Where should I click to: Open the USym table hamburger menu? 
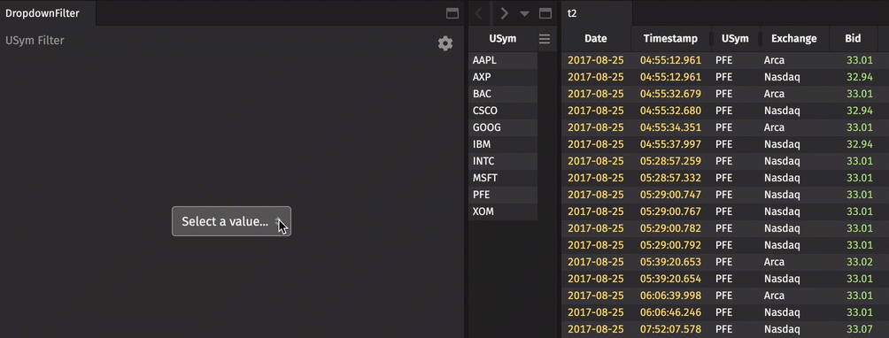pos(545,39)
